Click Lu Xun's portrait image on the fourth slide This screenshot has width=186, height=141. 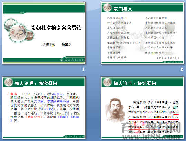coord(115,110)
